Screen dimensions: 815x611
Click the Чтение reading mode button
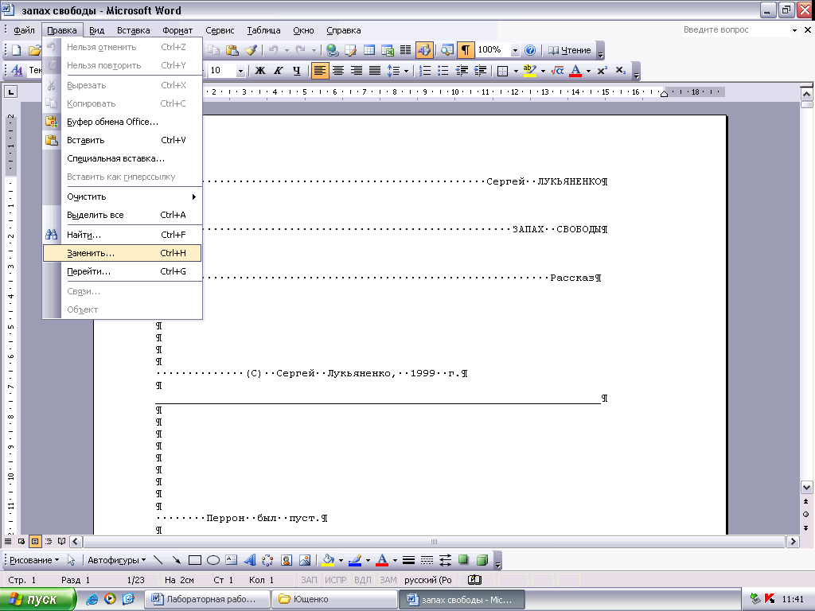point(570,50)
